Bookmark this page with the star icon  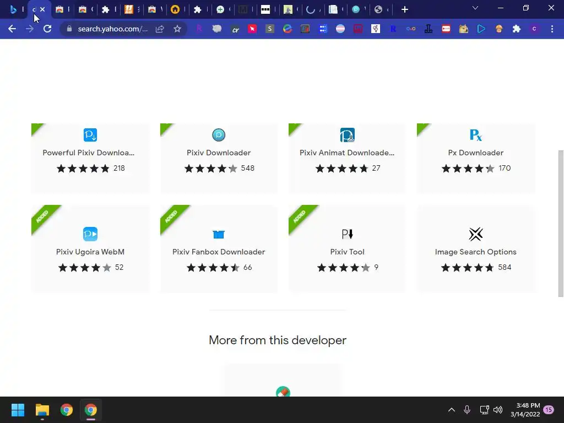[x=177, y=29]
